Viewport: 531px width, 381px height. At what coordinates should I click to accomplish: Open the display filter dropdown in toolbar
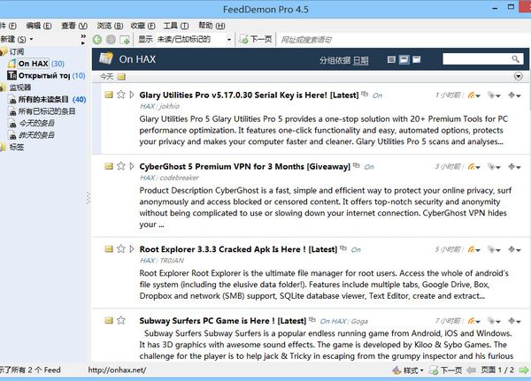[229, 40]
